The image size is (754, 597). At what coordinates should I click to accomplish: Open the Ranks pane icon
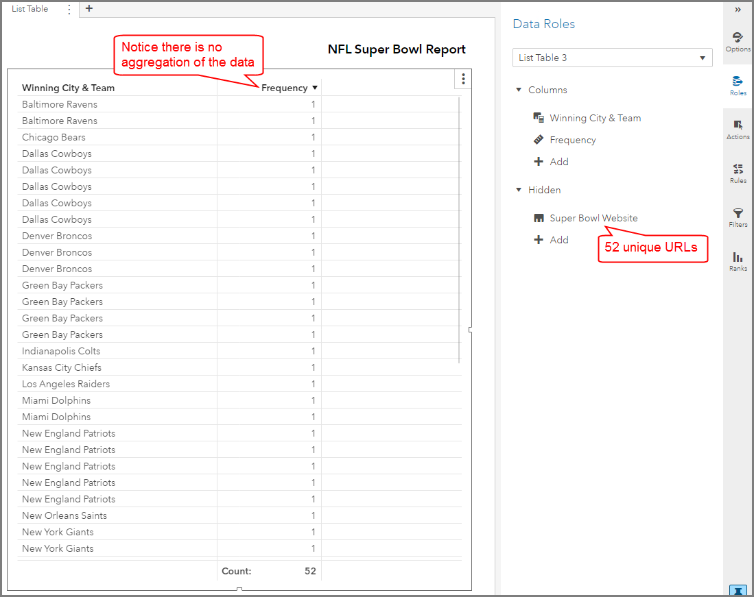(738, 261)
